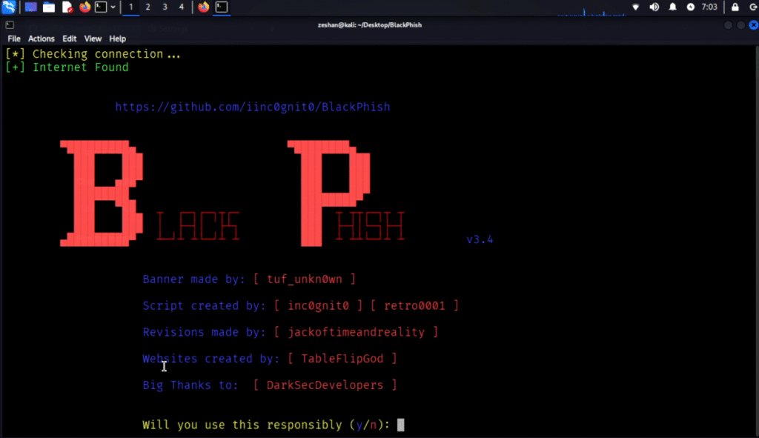Open the View menu
Viewport: 759px width, 438px height.
pyautogui.click(x=93, y=39)
